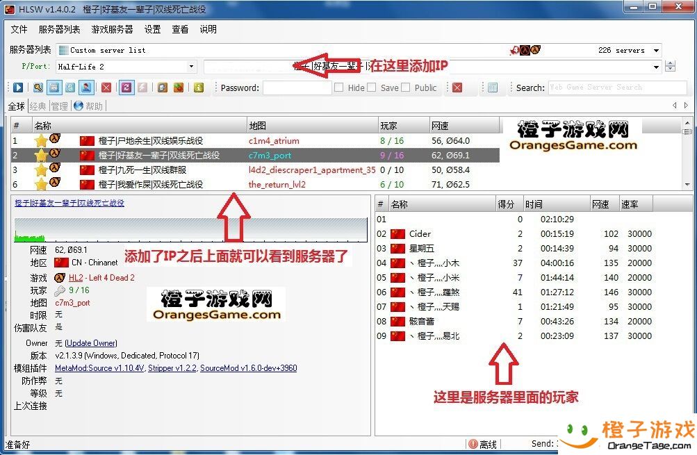This screenshot has width=697, height=455.
Task: Sort players by 得分 column header
Action: click(509, 204)
